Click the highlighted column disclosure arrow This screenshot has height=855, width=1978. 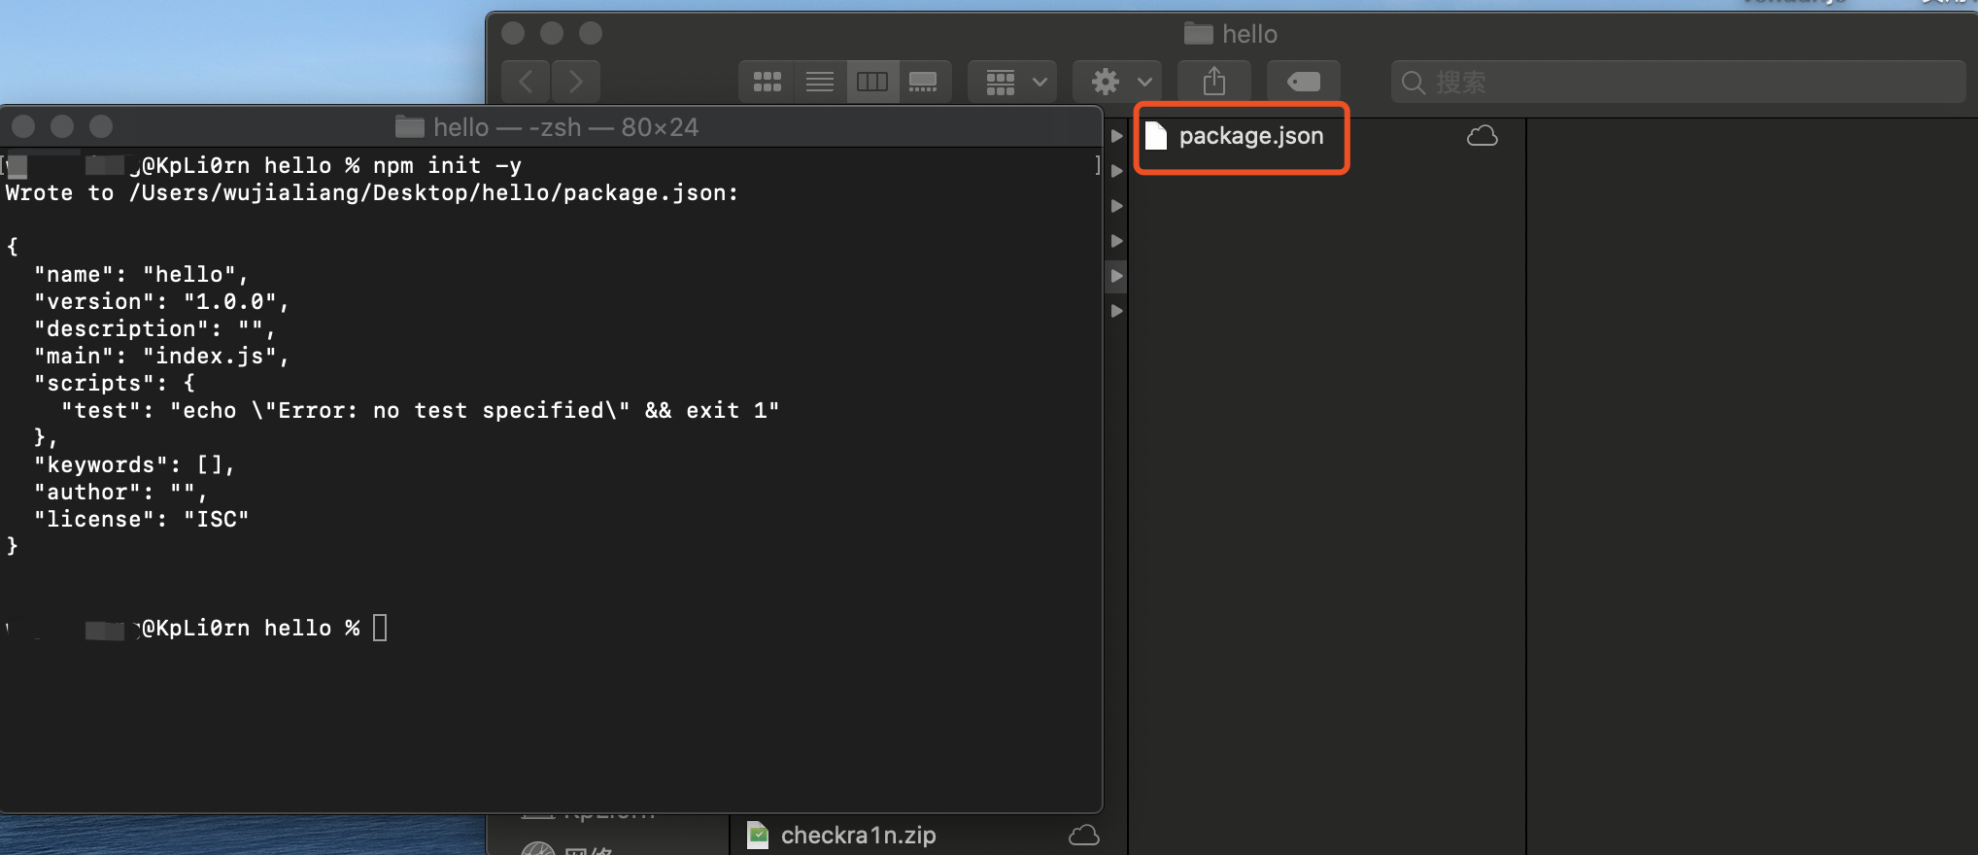pyautogui.click(x=1117, y=276)
